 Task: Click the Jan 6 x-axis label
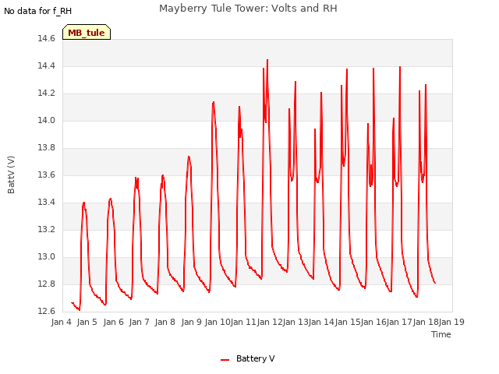114,322
